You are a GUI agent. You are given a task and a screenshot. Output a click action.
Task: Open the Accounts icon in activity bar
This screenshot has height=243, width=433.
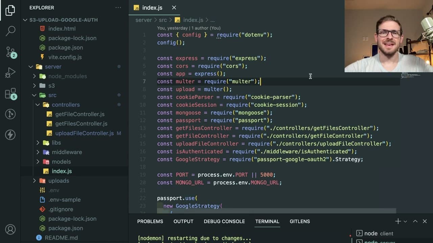(10, 230)
